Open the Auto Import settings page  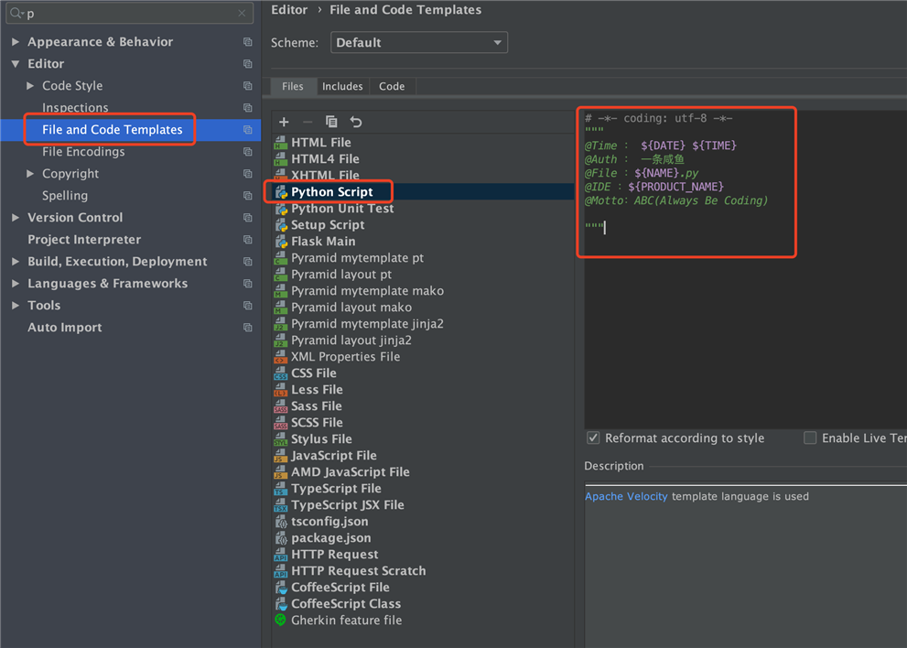(x=65, y=328)
